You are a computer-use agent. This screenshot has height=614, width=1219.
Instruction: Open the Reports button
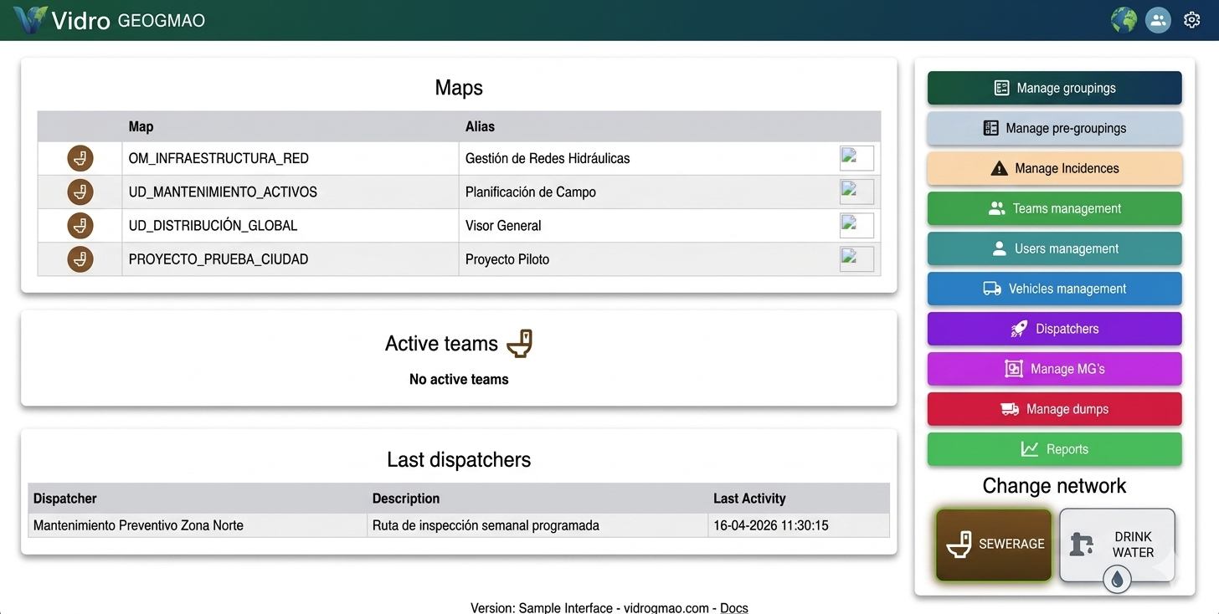pyautogui.click(x=1054, y=449)
